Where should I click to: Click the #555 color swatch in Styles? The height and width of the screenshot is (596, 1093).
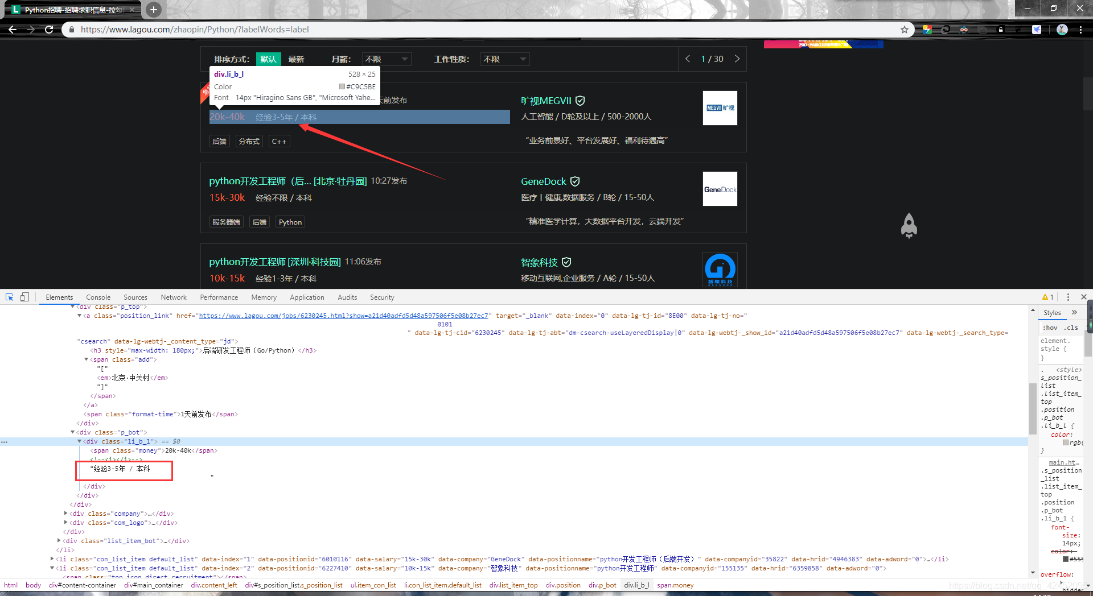(x=1066, y=559)
